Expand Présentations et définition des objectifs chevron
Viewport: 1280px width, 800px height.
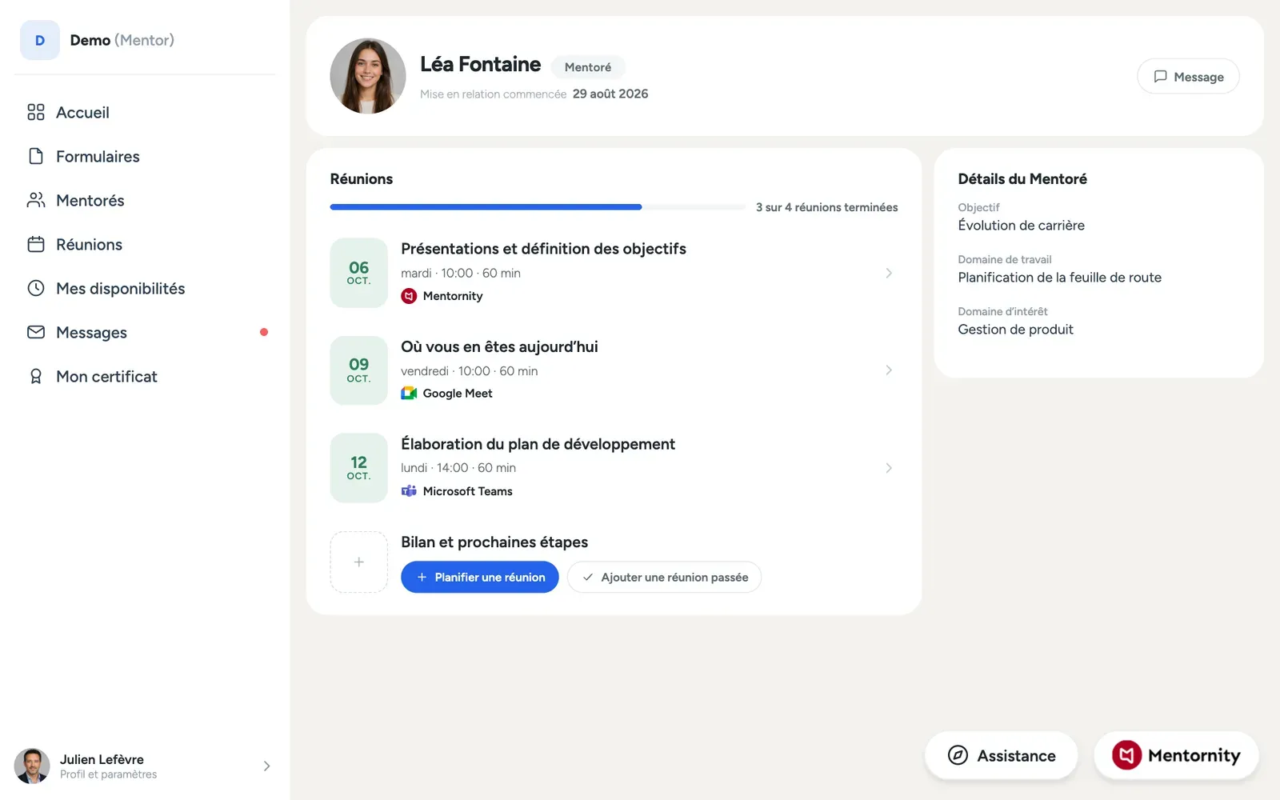point(889,273)
